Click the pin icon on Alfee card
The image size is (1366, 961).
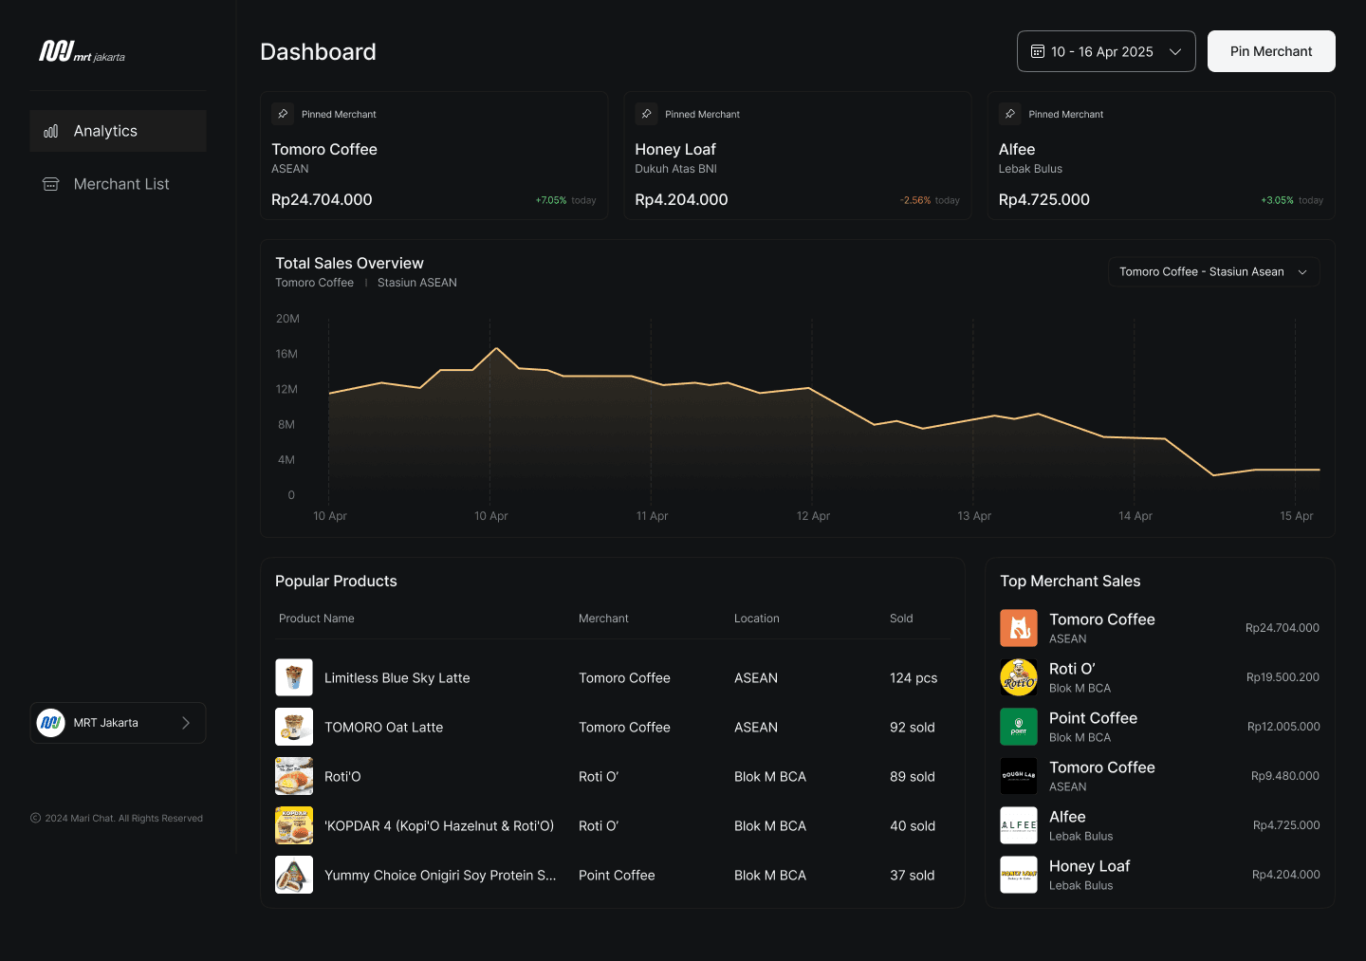[x=1010, y=114]
